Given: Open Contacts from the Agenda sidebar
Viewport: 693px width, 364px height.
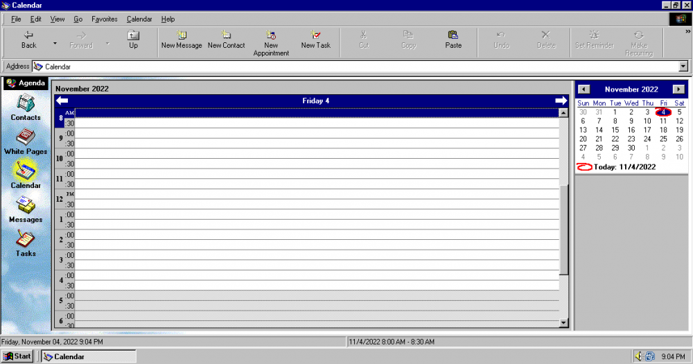Looking at the screenshot, I should pyautogui.click(x=26, y=108).
